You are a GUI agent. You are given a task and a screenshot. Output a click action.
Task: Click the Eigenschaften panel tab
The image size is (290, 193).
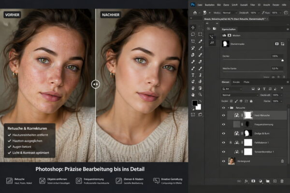pos(229,29)
